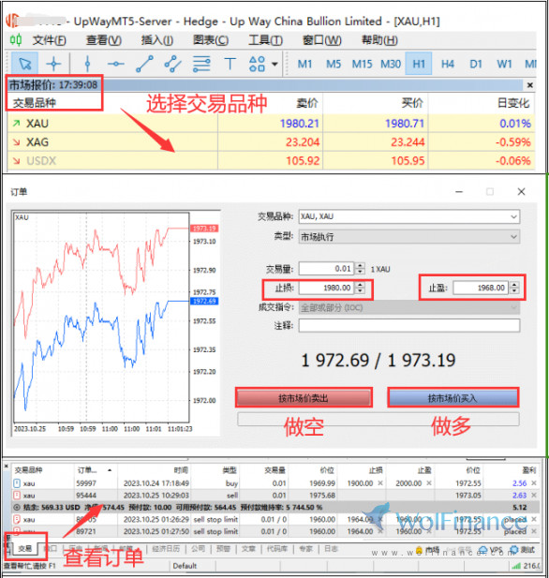
Task: Switch chart to M1 timeframe
Action: tap(304, 64)
